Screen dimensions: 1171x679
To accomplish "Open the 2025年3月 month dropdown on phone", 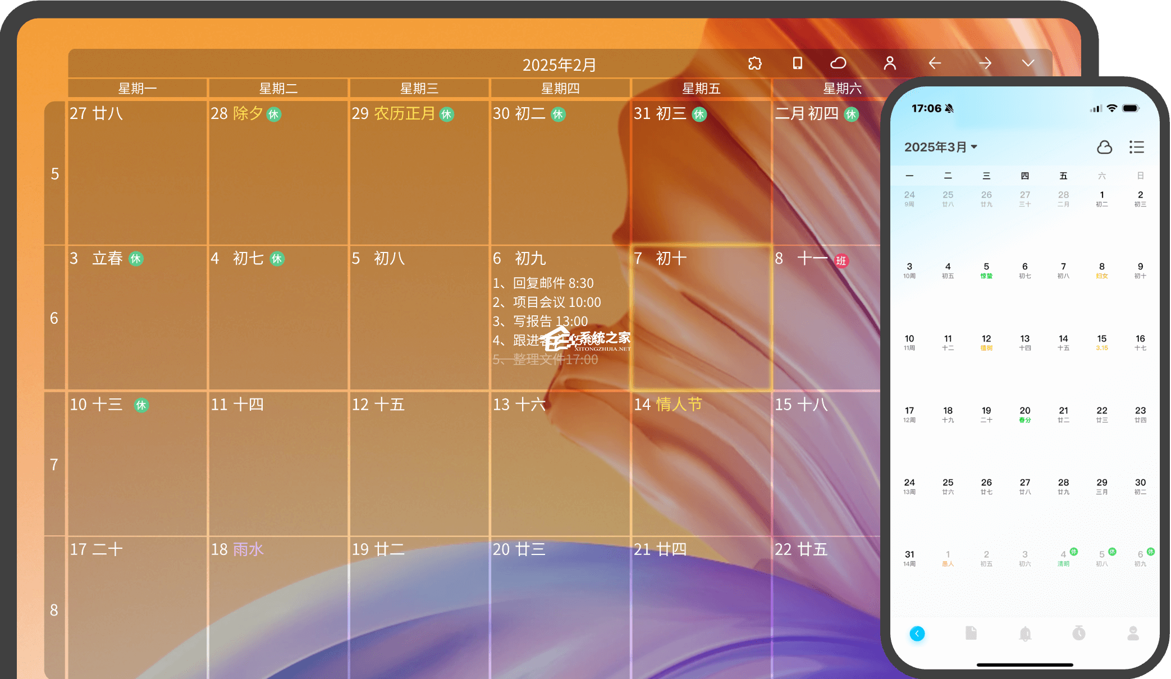I will pyautogui.click(x=941, y=147).
